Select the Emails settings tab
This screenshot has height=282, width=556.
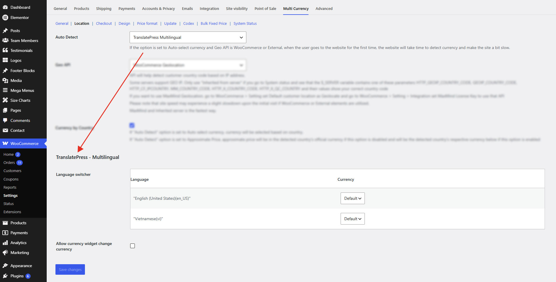[x=187, y=8]
